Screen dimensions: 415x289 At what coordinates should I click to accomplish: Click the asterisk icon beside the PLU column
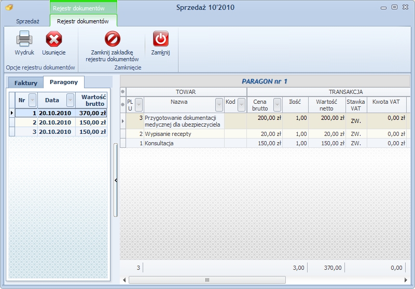pos(123,105)
